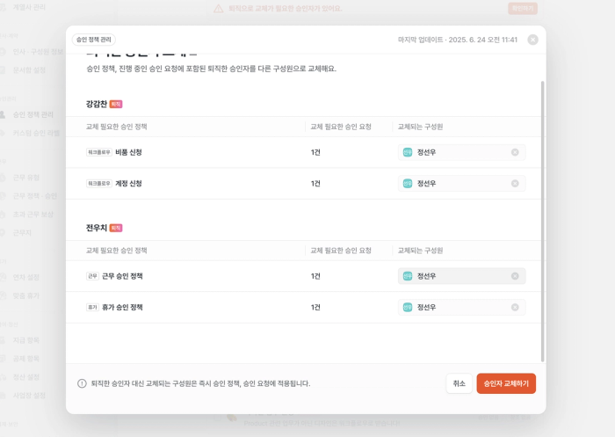Click the 승인자 교체하기 button

[x=506, y=383]
